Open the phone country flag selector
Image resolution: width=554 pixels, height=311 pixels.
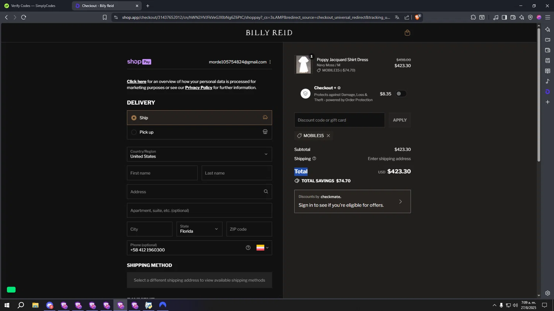point(263,248)
